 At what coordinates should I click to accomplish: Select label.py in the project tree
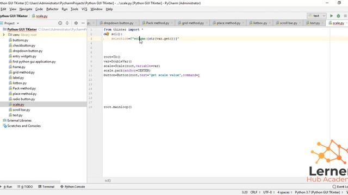point(18,77)
